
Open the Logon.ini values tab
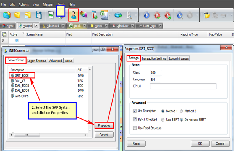click(179, 58)
